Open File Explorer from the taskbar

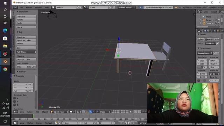click(5, 46)
